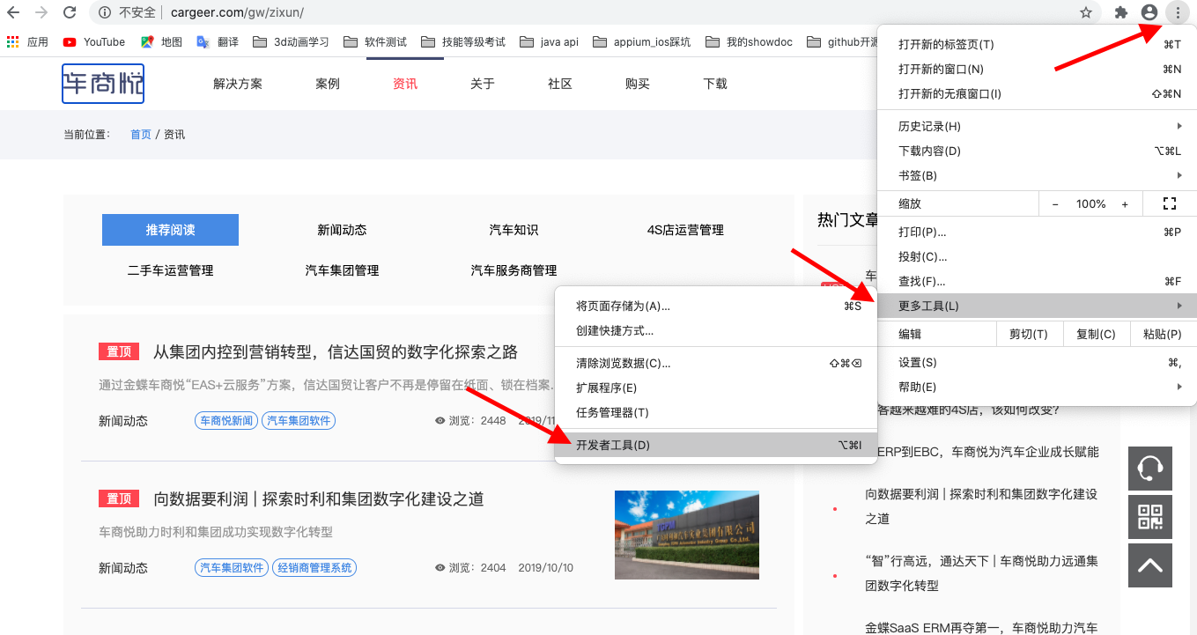Expand the 帮助(E) submenu
This screenshot has width=1197, height=635.
coord(1038,387)
